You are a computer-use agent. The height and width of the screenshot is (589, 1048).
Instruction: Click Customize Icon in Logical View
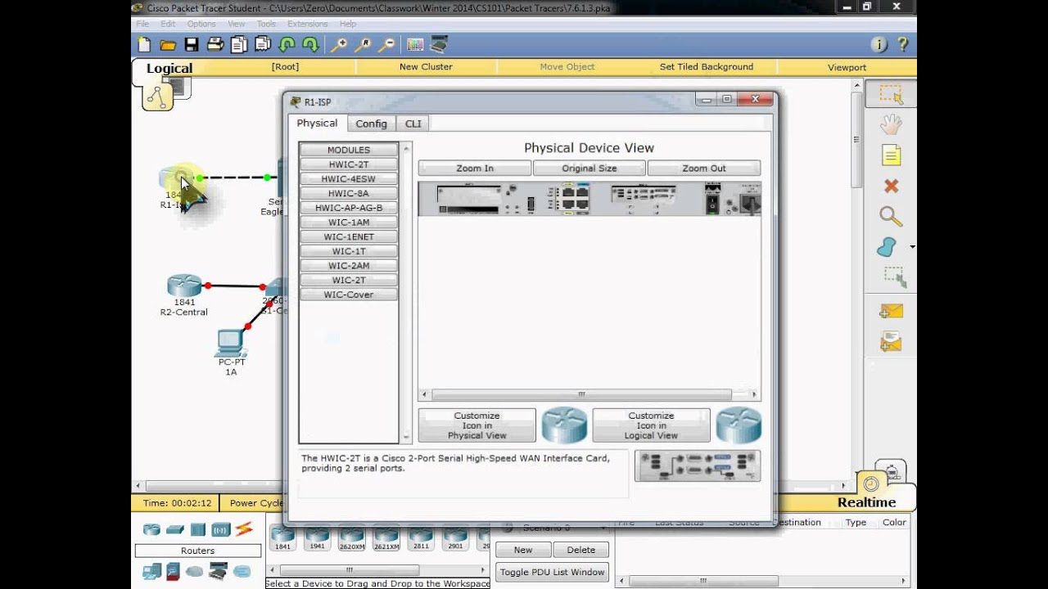click(x=652, y=425)
